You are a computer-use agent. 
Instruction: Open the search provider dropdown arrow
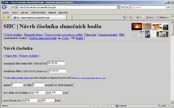click(x=172, y=7)
